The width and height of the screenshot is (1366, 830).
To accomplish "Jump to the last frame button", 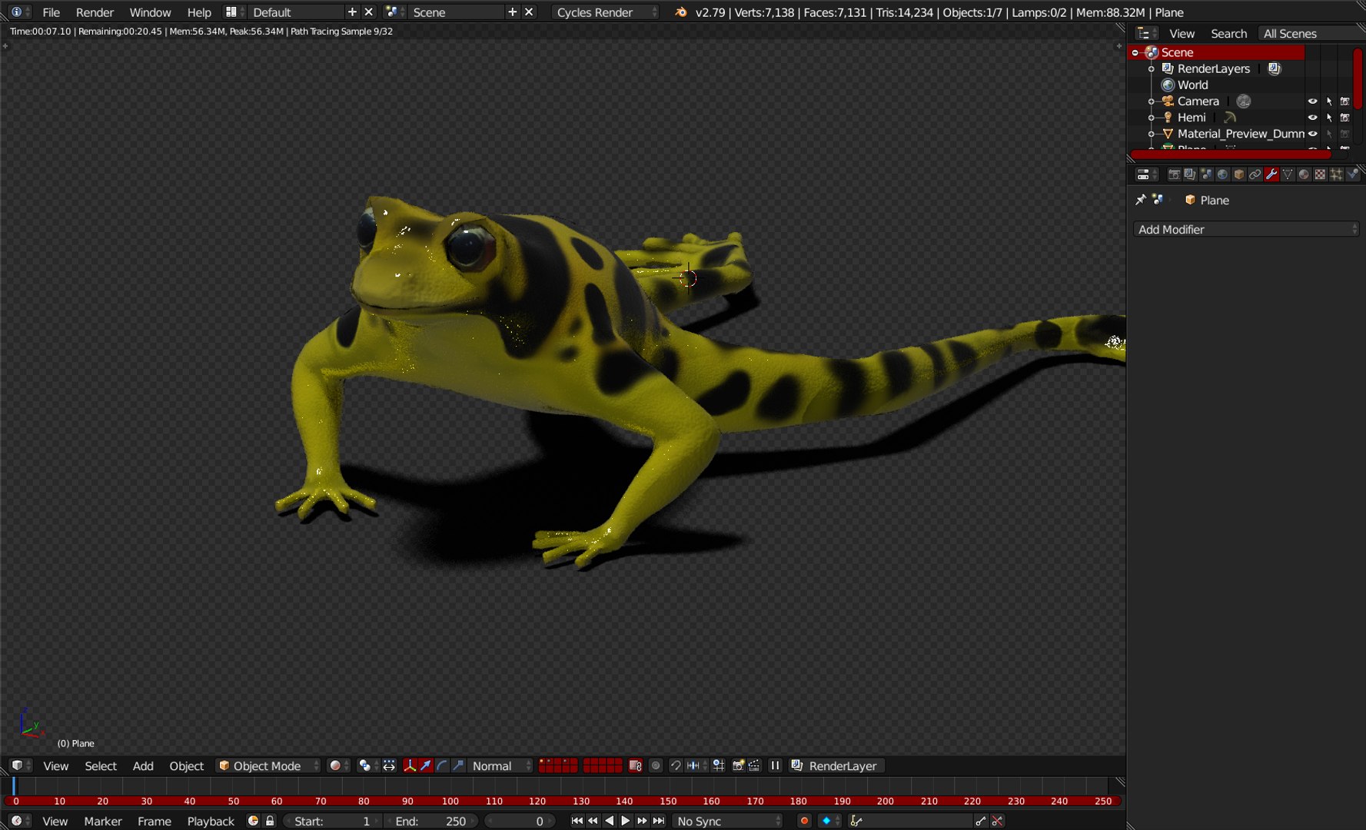I will click(x=659, y=821).
